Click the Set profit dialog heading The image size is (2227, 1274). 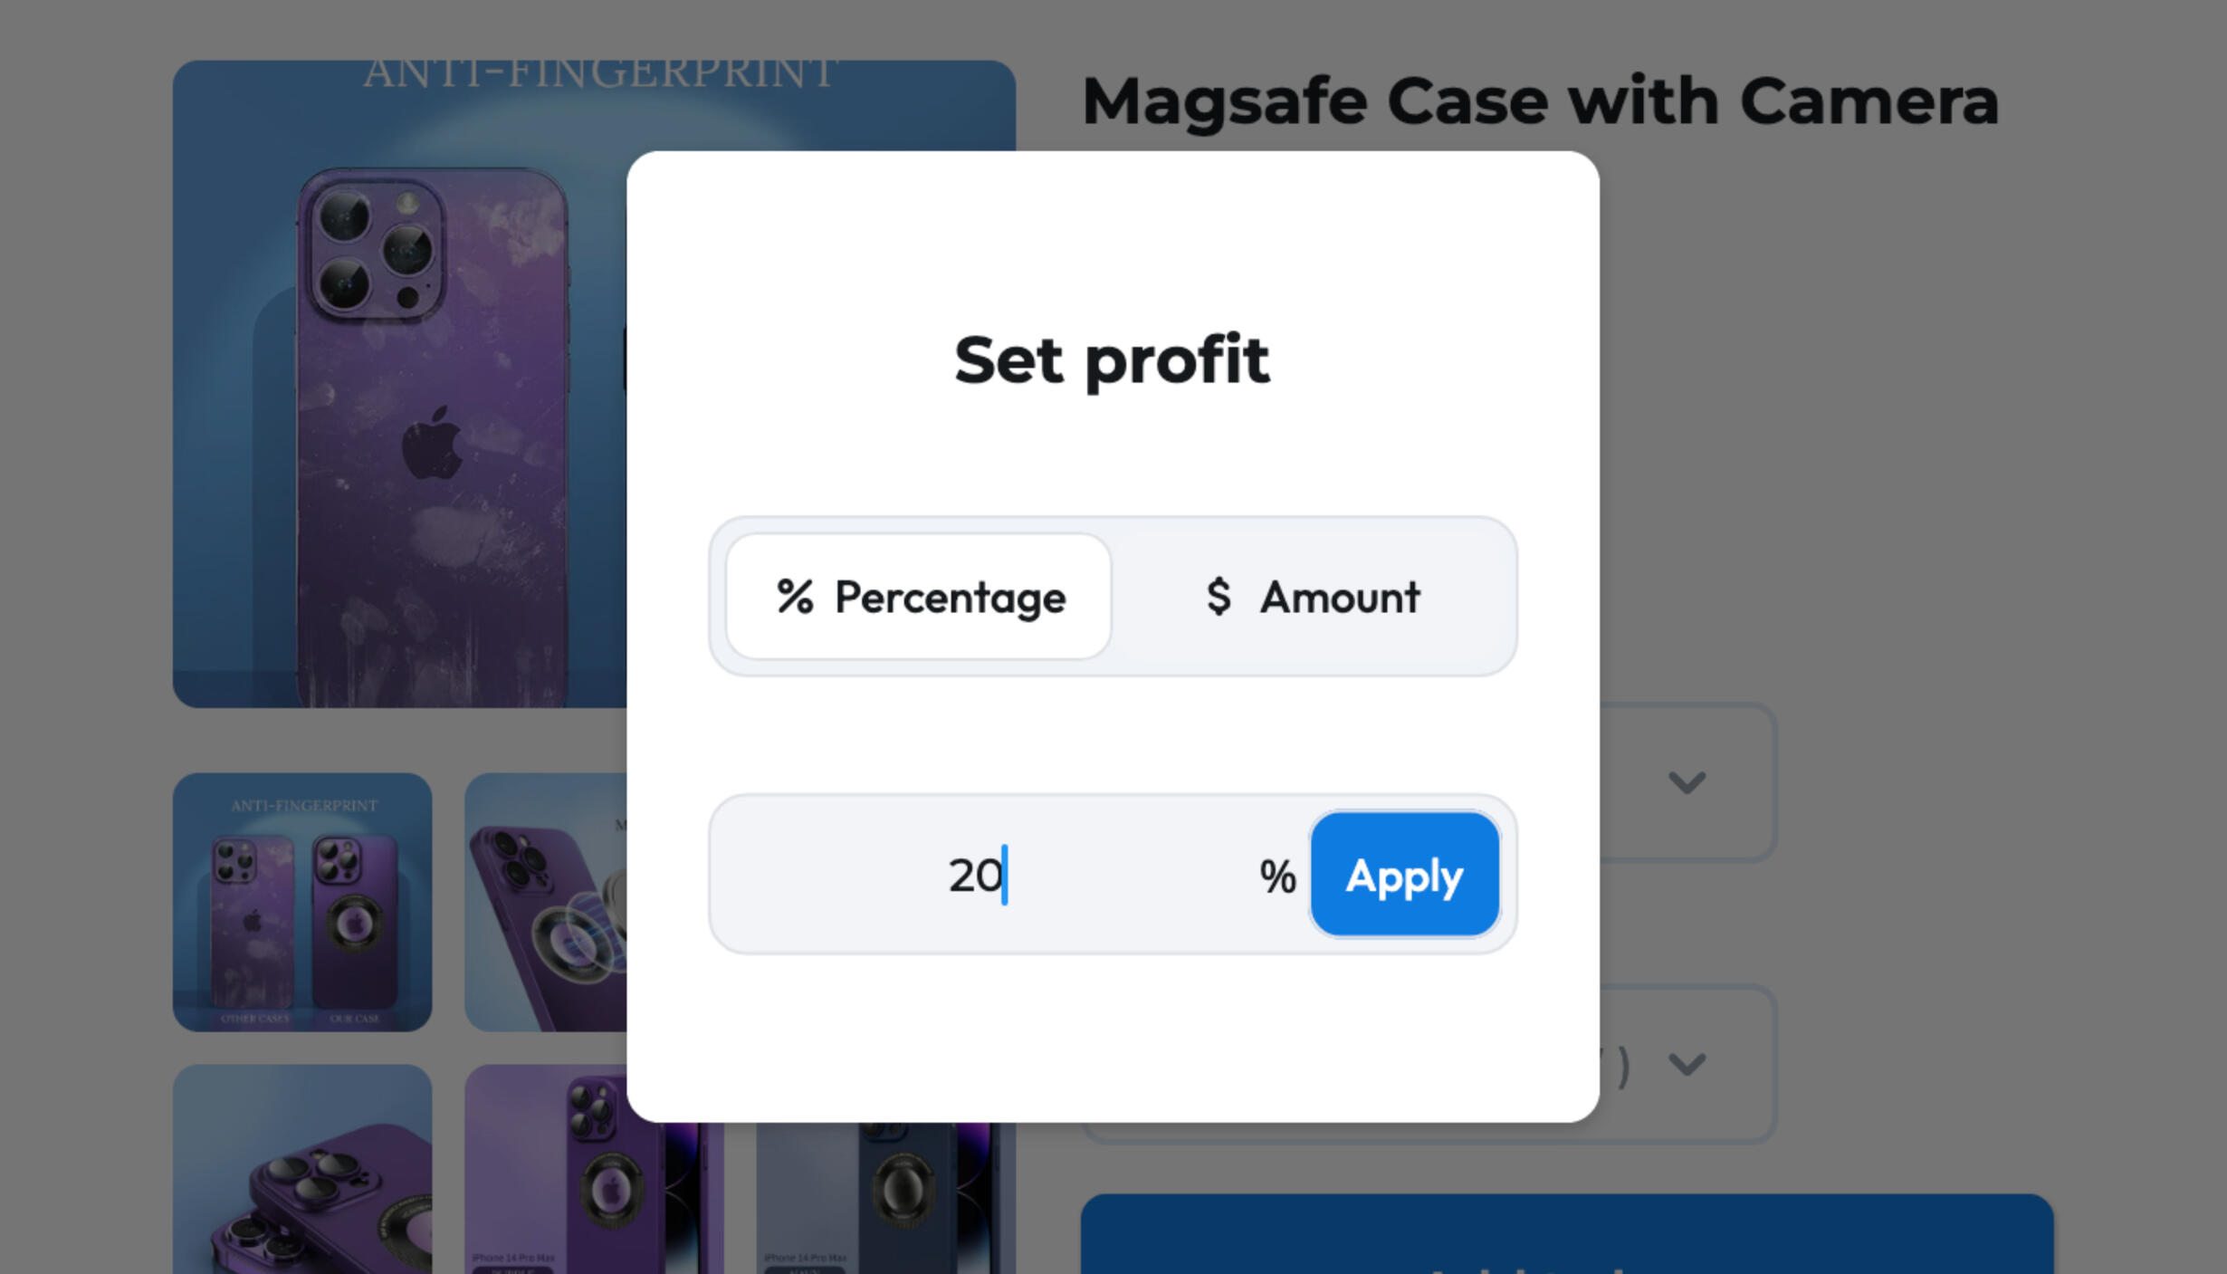click(1112, 360)
